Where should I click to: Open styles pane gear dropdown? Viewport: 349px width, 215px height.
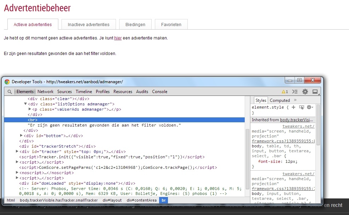coord(310,107)
